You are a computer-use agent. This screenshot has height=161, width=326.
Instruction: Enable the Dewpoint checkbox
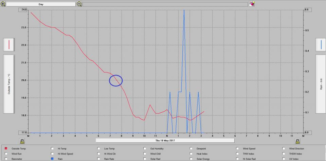[x=192, y=149]
